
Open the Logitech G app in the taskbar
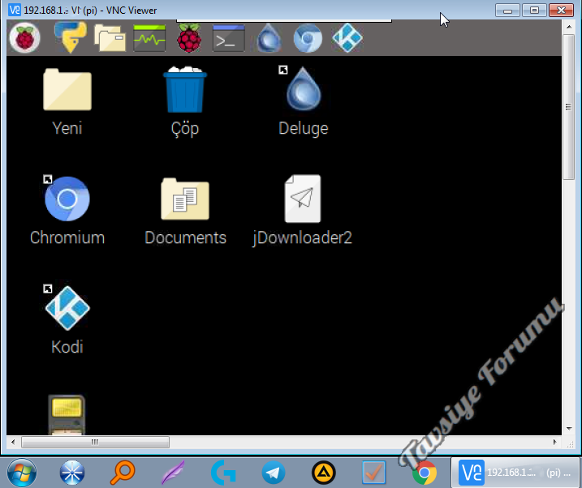pyautogui.click(x=223, y=473)
